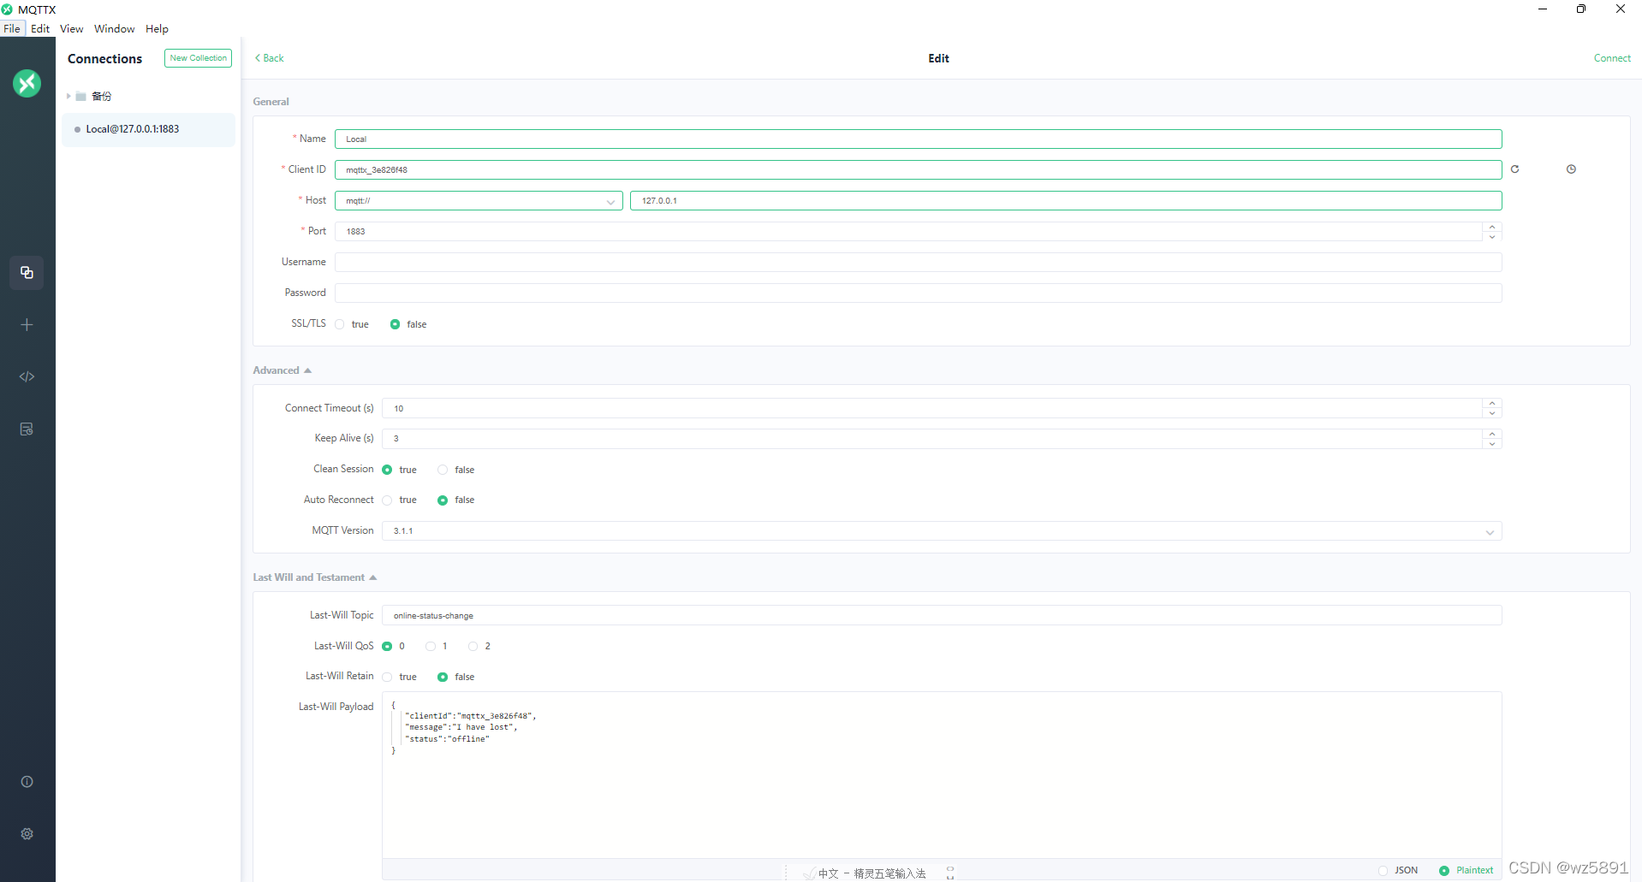
Task: Increase Keep Alive with up arrow
Action: click(1492, 434)
